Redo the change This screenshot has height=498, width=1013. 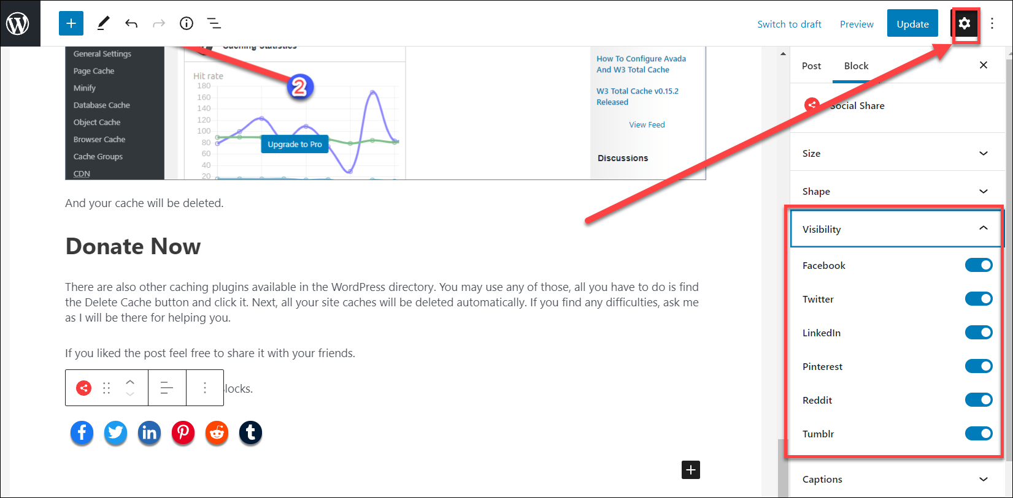tap(159, 23)
